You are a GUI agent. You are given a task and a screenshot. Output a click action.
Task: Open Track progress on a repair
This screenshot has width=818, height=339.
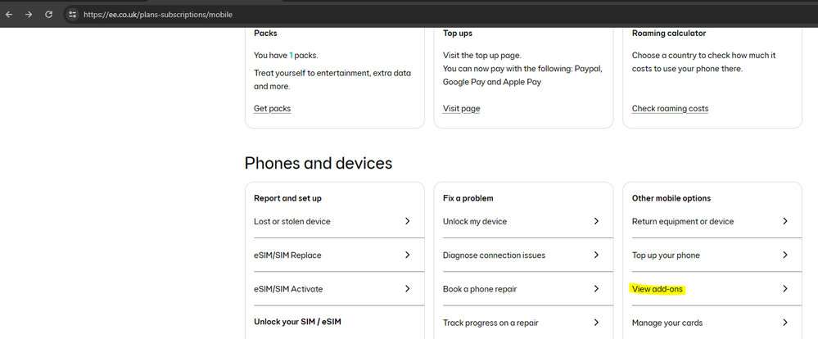pyautogui.click(x=490, y=323)
